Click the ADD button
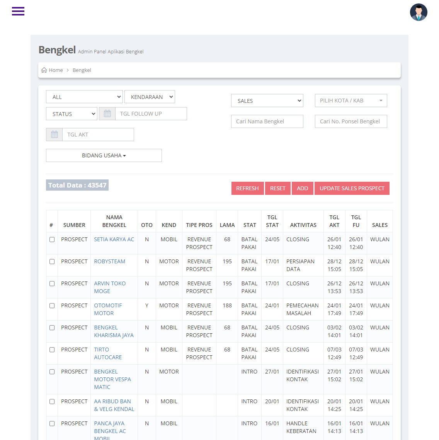The height and width of the screenshot is (440, 439). click(x=302, y=188)
